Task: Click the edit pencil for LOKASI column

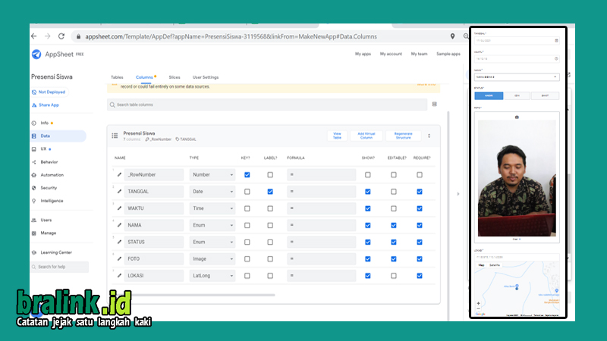Action: pyautogui.click(x=119, y=276)
